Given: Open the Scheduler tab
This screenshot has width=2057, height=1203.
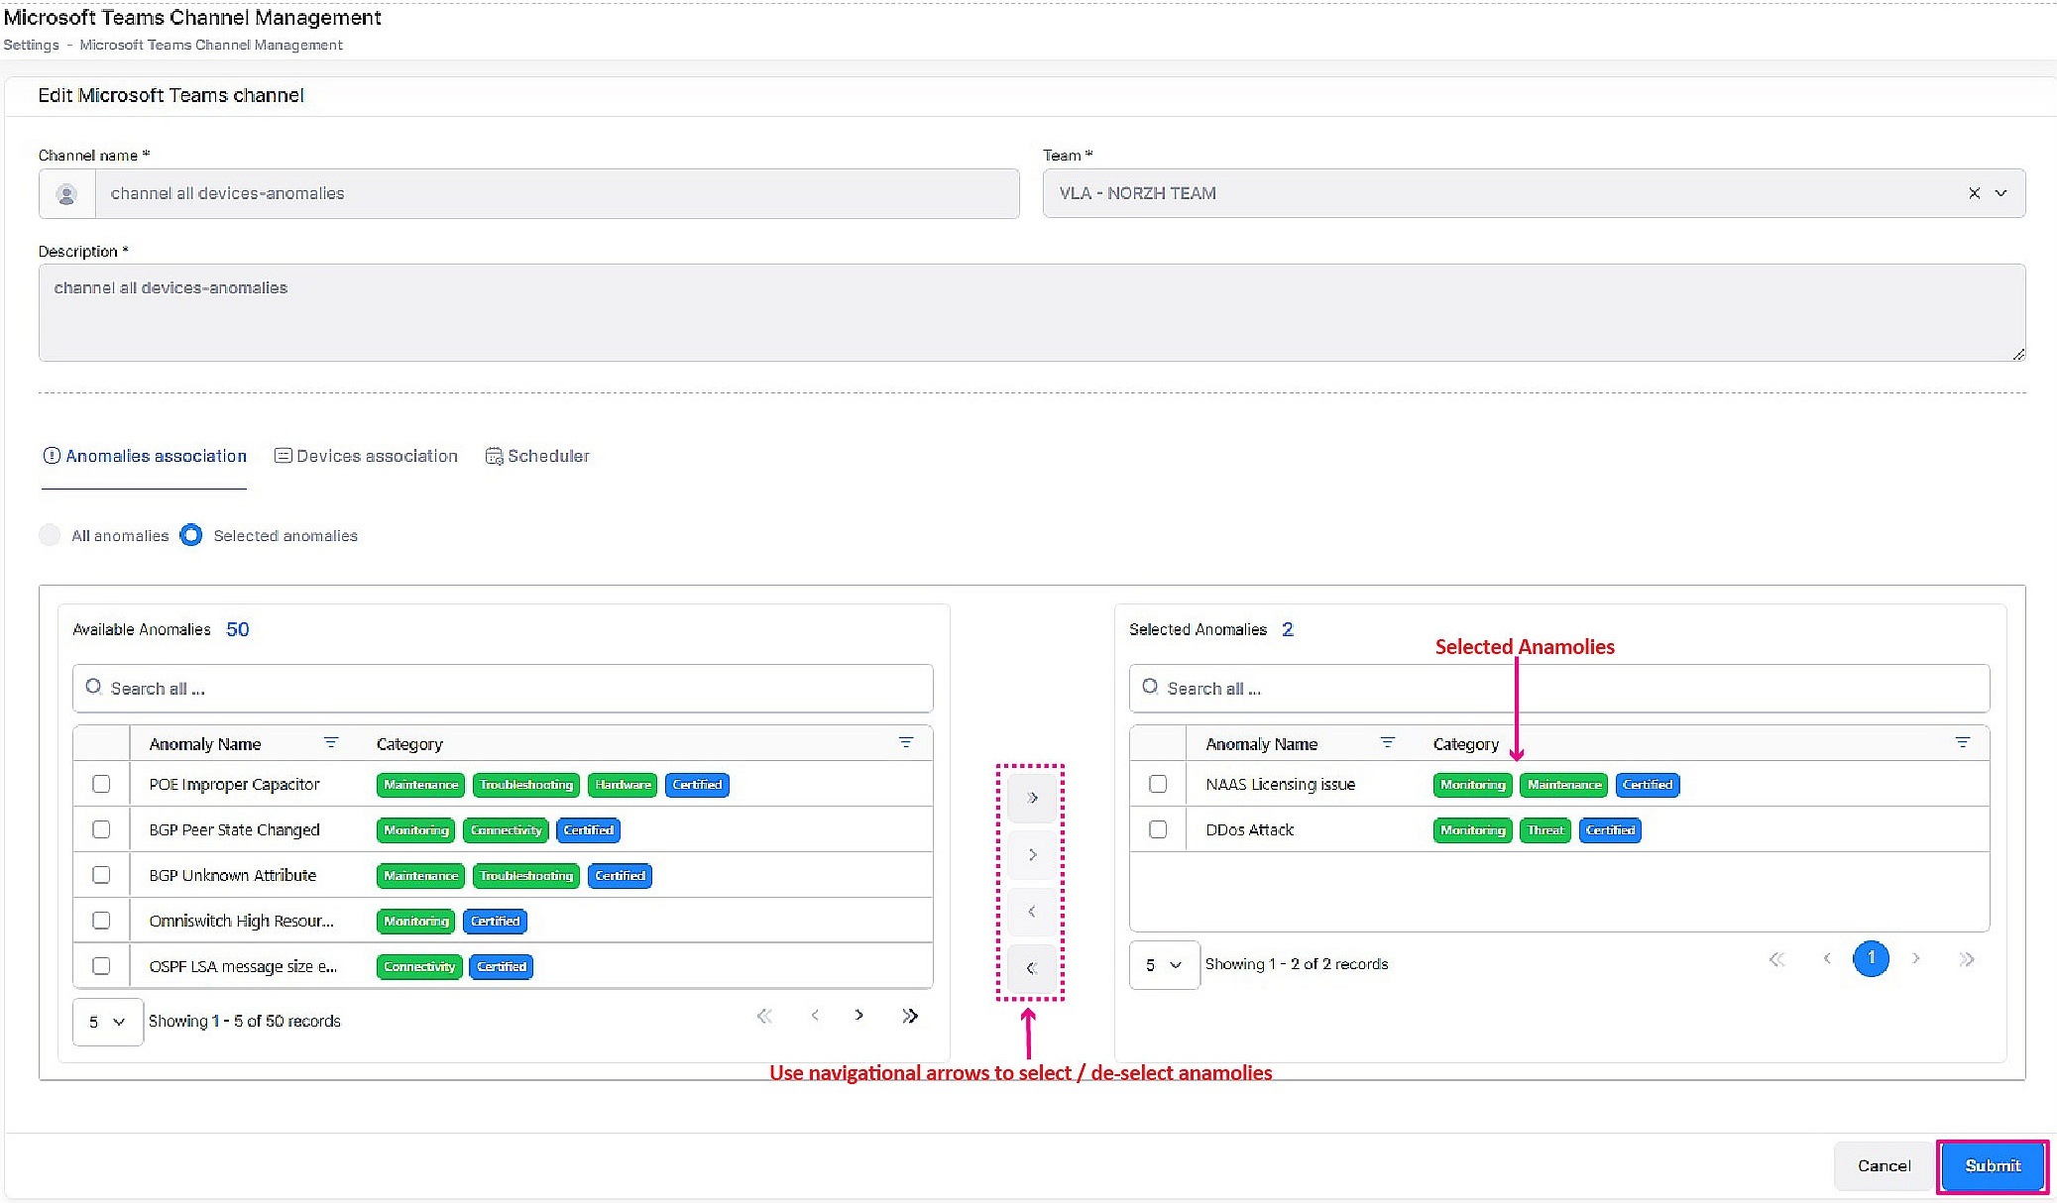Looking at the screenshot, I should (537, 456).
